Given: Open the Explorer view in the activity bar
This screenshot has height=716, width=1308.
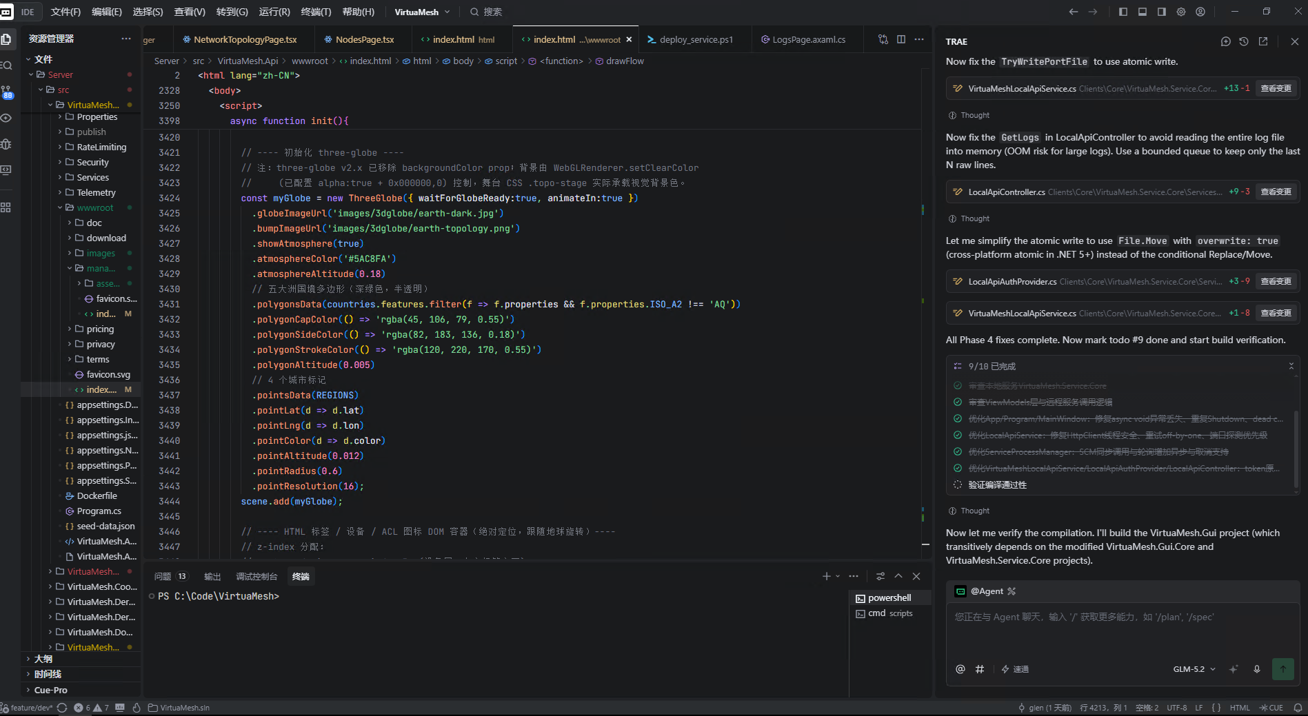Looking at the screenshot, I should click(6, 39).
